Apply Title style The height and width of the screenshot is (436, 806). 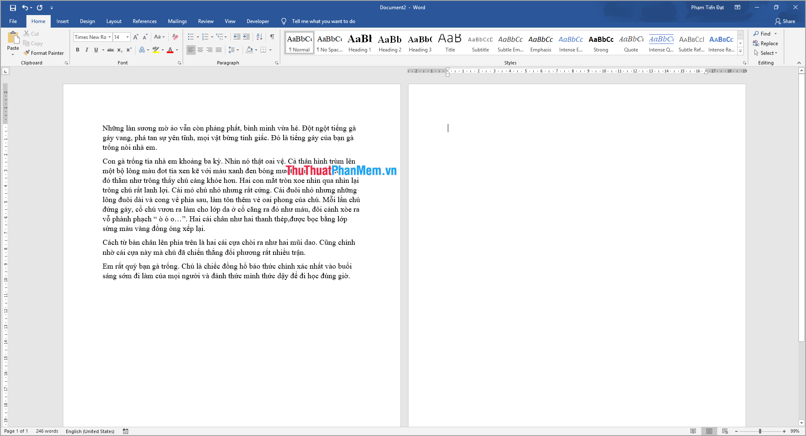[450, 43]
